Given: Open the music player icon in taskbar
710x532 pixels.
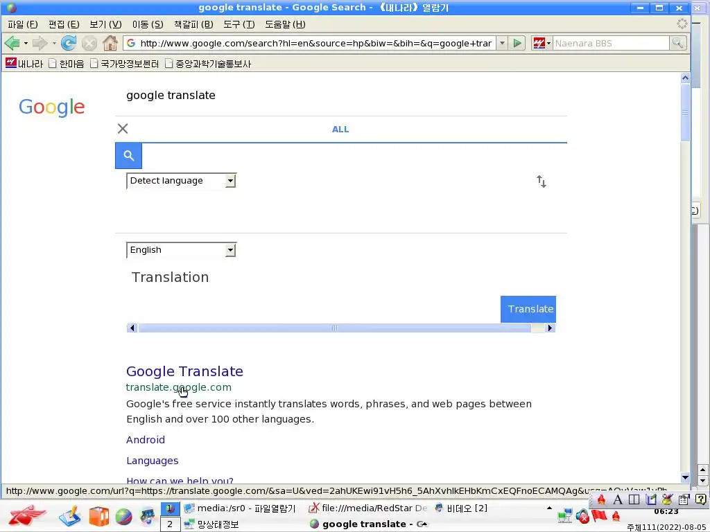Looking at the screenshot, I should pos(148,516).
